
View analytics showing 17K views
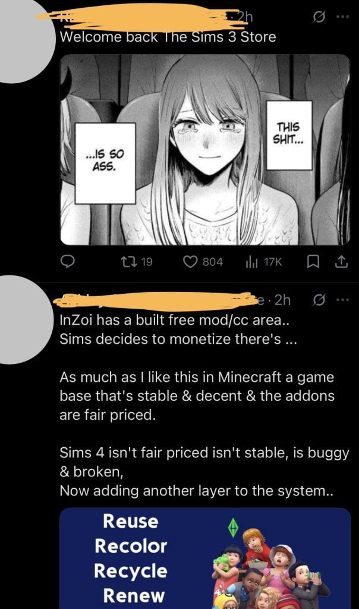pyautogui.click(x=263, y=262)
